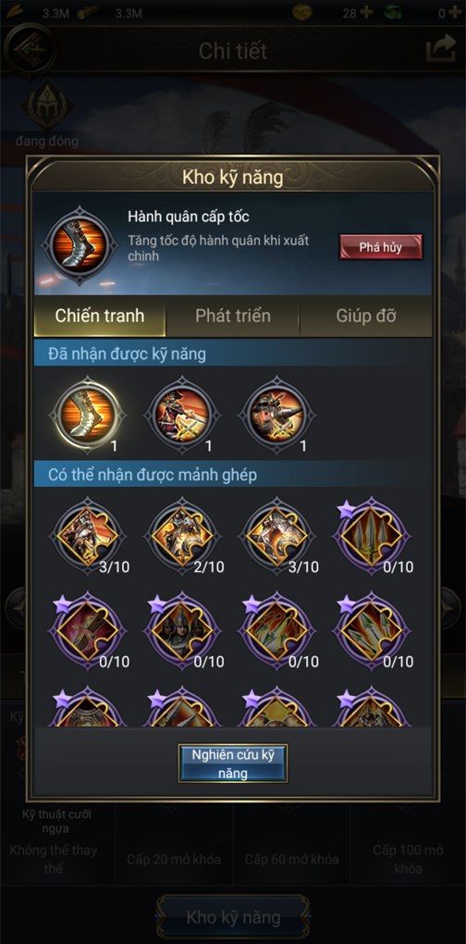Image resolution: width=466 pixels, height=944 pixels.
Task: Select the Chiến tranh tab
Action: click(x=100, y=317)
